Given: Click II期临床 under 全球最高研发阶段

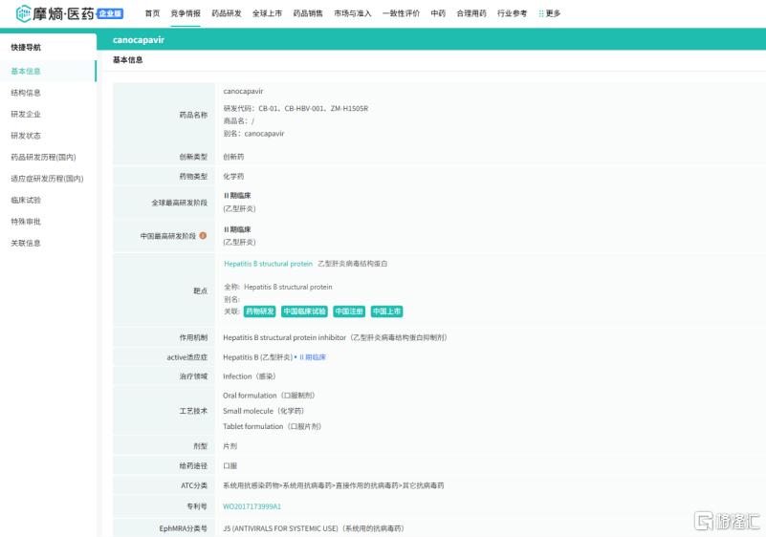Looking at the screenshot, I should (x=237, y=196).
